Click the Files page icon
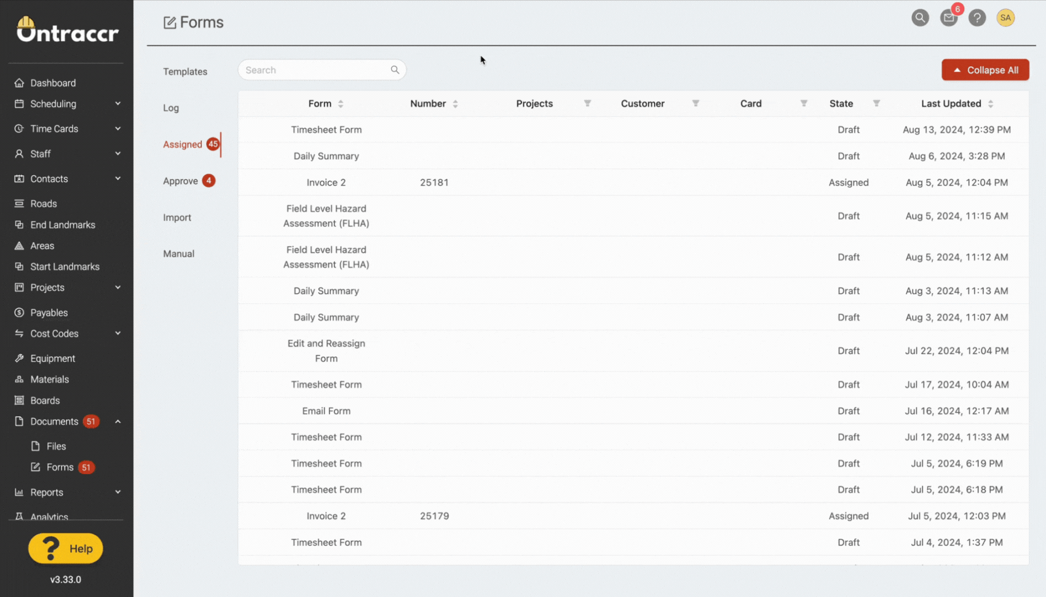This screenshot has width=1046, height=597. pos(36,447)
